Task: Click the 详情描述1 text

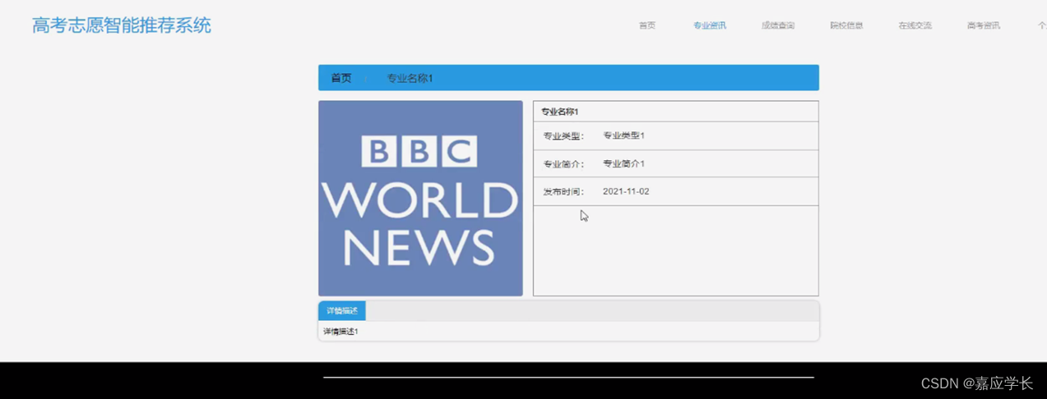Action: coord(341,332)
